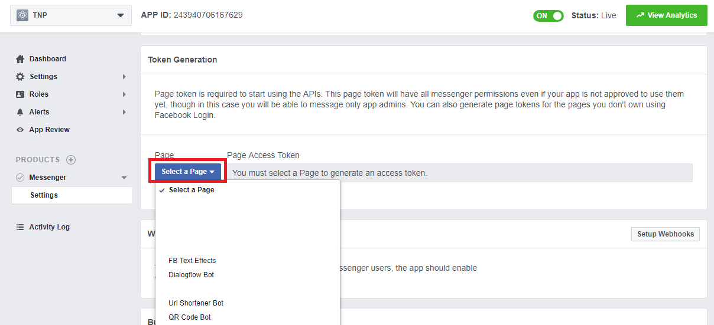Click the Roles ID card icon
Image resolution: width=714 pixels, height=325 pixels.
click(x=20, y=94)
